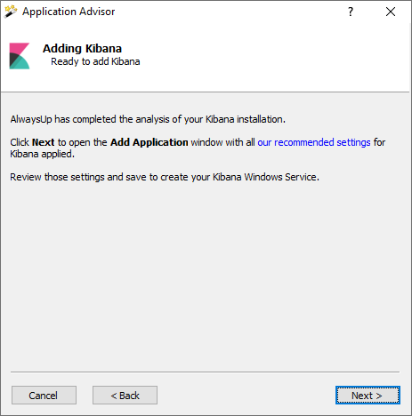This screenshot has width=412, height=416.
Task: Click the 'Review those settings and save' sentence
Action: click(x=165, y=177)
